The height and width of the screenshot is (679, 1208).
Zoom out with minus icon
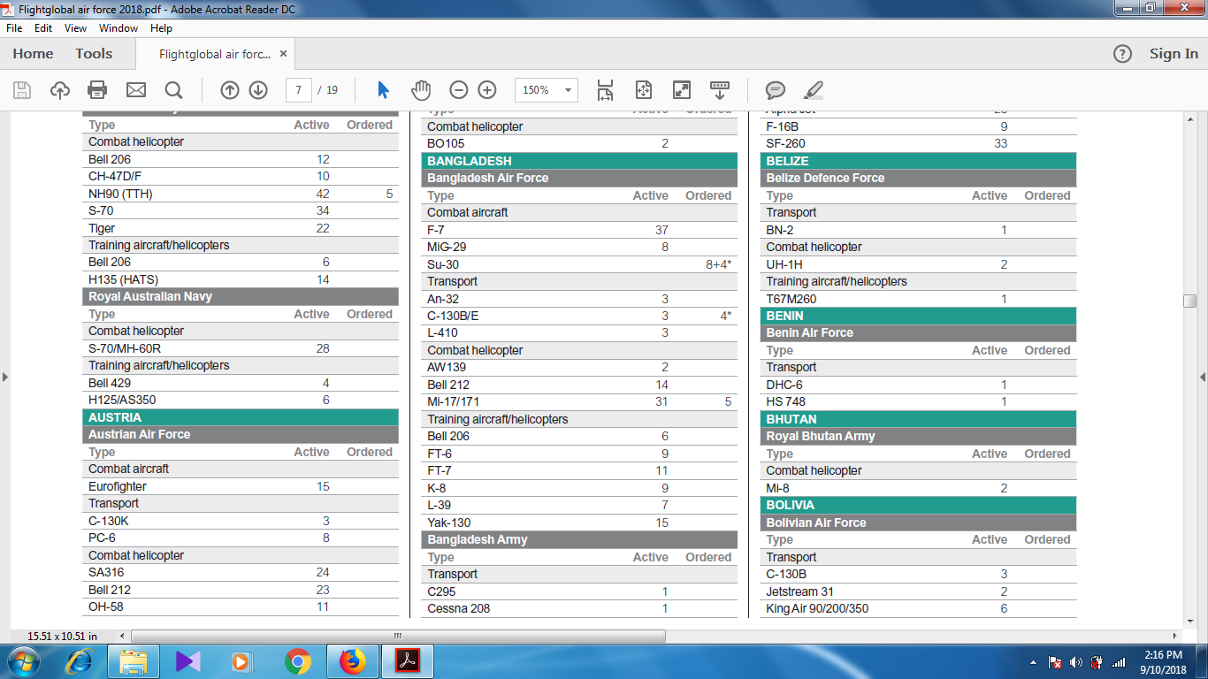[x=458, y=90]
